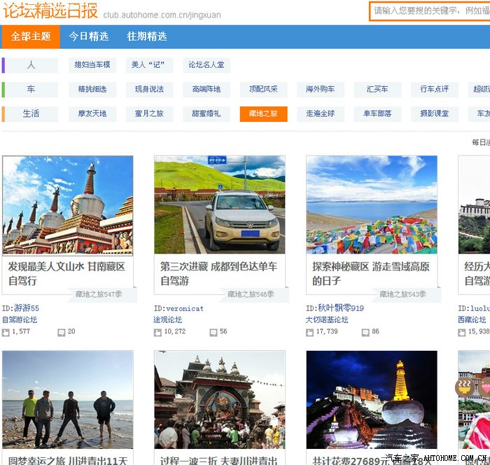Click the comment icon showing 86 replies
The image size is (490, 465).
pos(365,332)
